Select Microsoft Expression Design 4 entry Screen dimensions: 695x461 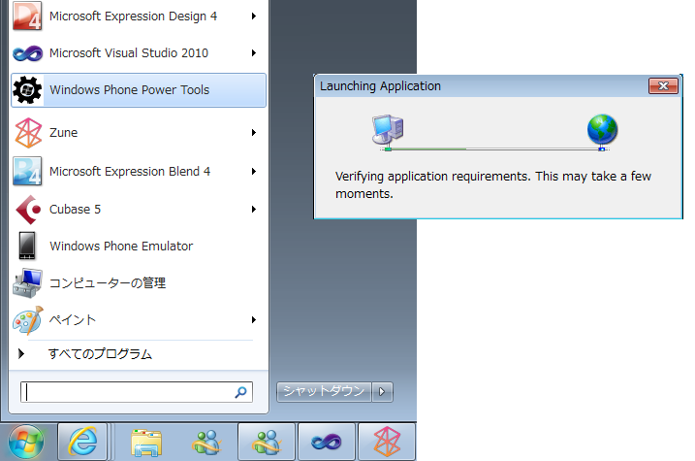139,16
